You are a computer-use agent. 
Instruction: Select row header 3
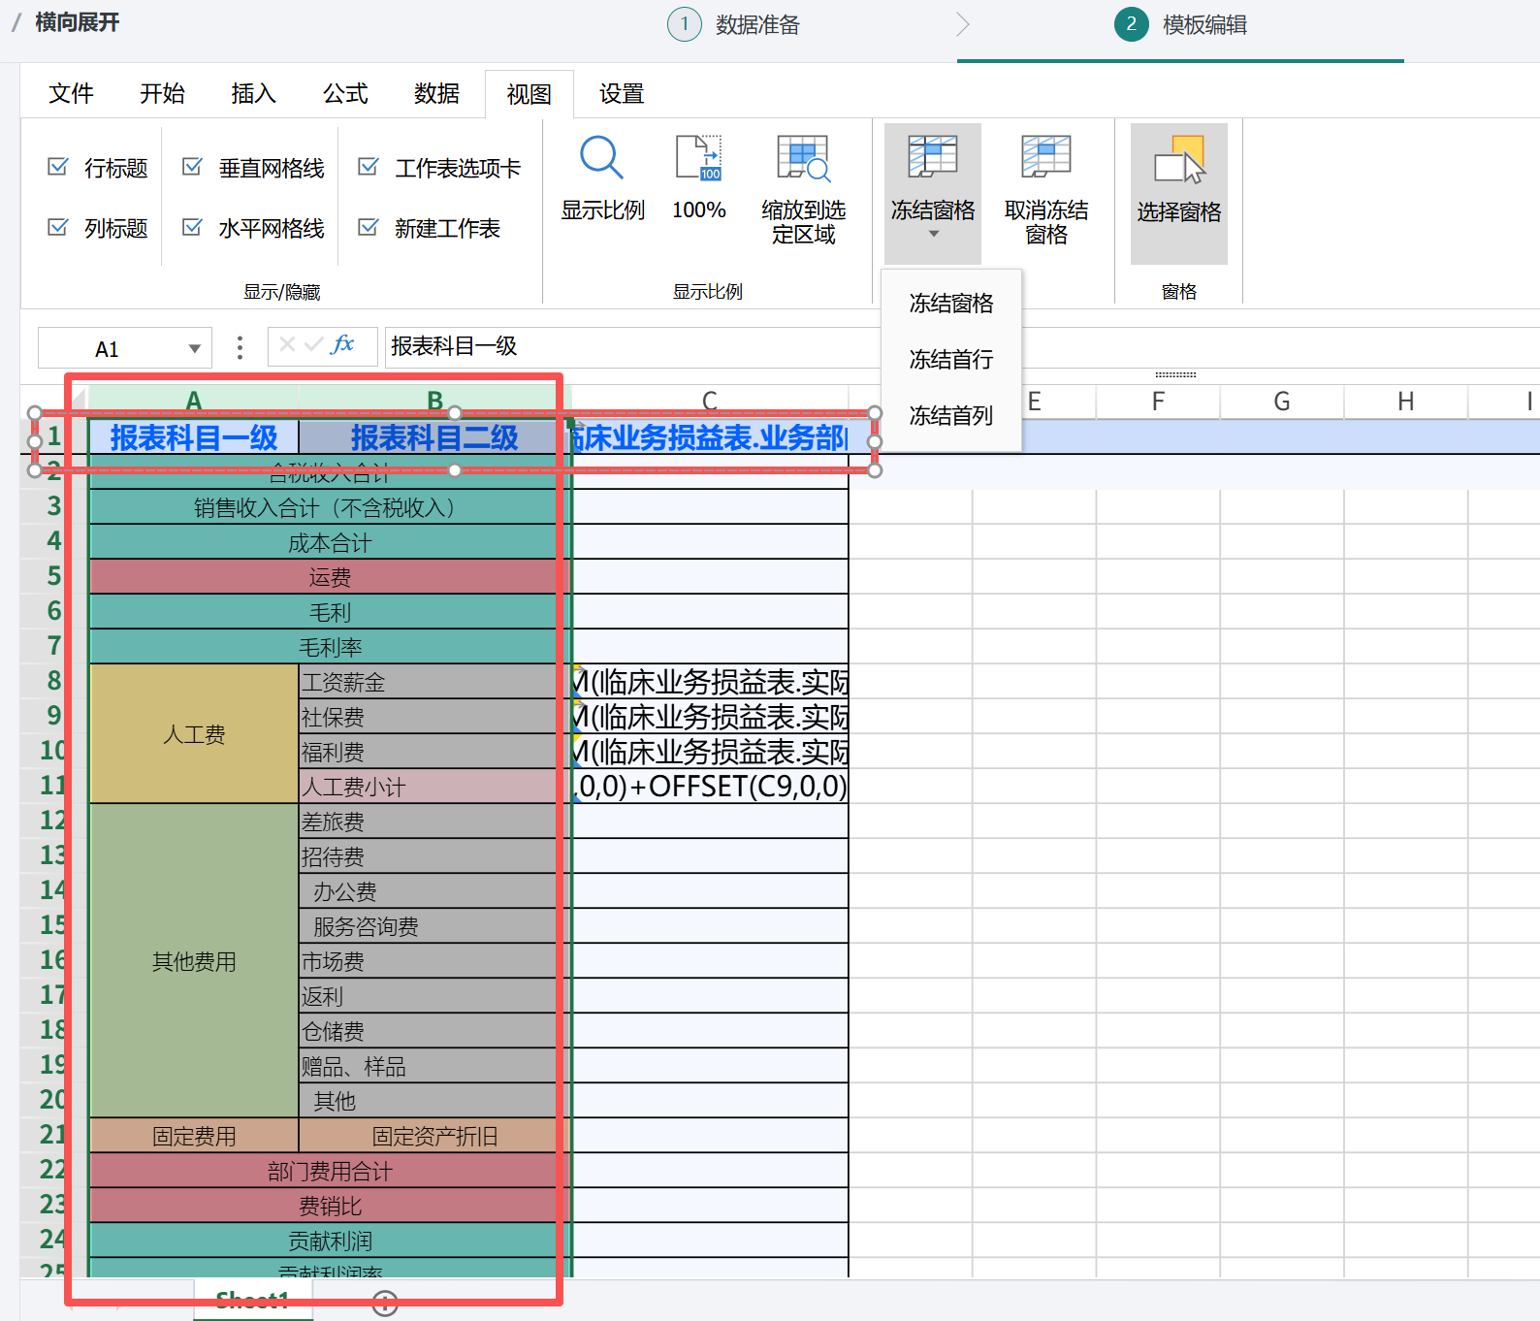[x=54, y=506]
